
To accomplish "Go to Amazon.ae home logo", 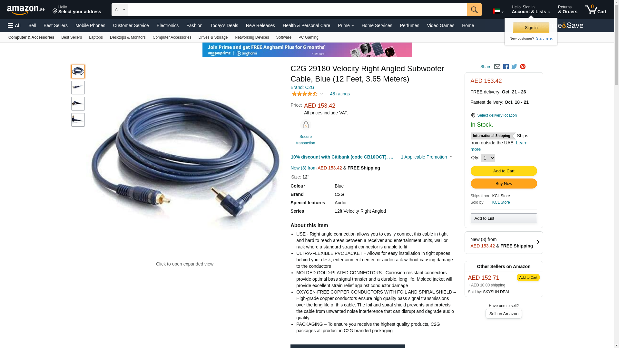I will click(x=26, y=10).
